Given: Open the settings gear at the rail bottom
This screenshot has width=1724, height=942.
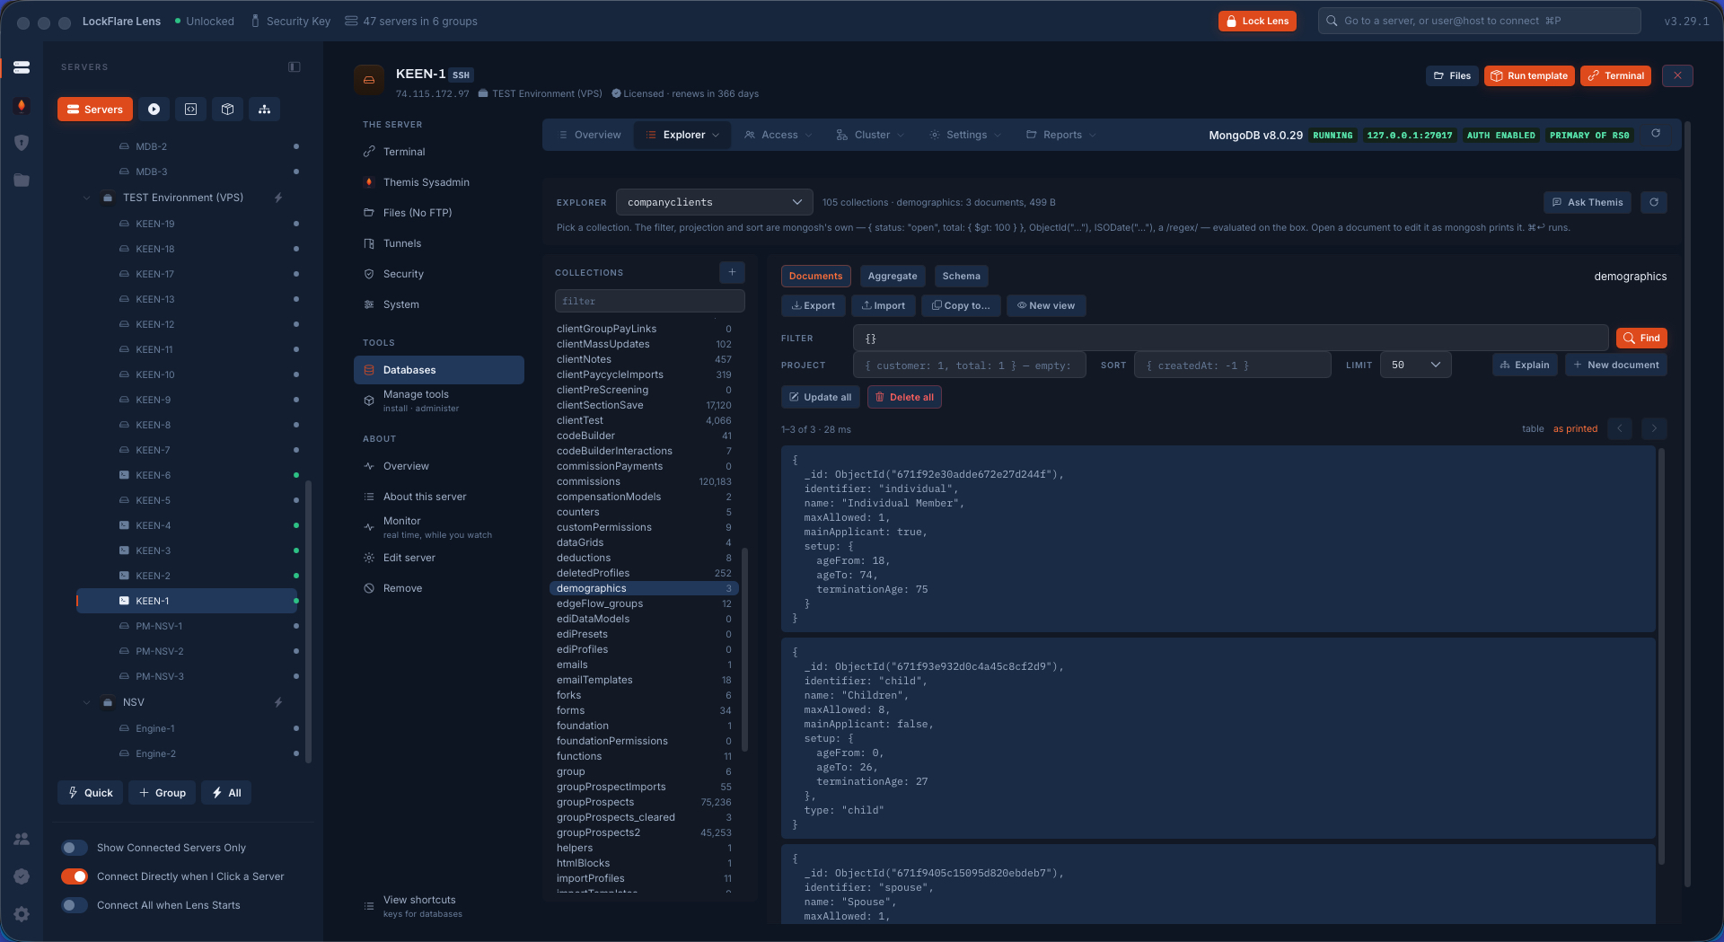Looking at the screenshot, I should (x=22, y=914).
